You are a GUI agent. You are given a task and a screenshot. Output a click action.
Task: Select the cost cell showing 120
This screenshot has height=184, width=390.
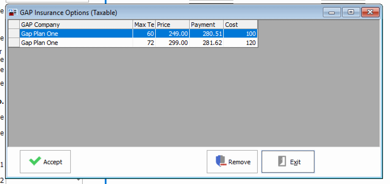click(x=240, y=43)
